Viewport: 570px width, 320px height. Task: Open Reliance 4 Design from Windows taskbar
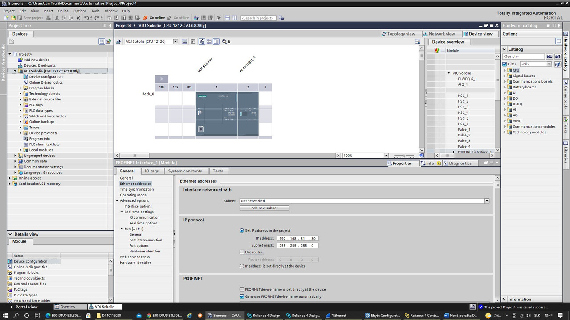[x=264, y=316]
